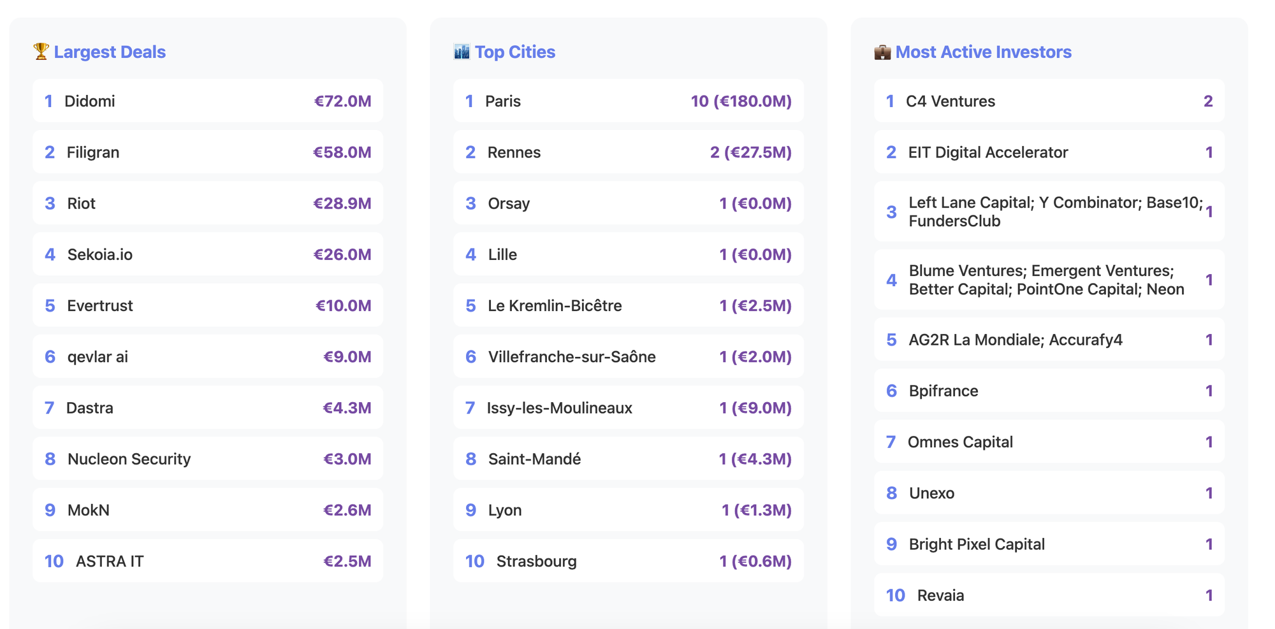The image size is (1275, 629).
Task: Click the city chart icon beside Top Cities
Action: (x=462, y=52)
